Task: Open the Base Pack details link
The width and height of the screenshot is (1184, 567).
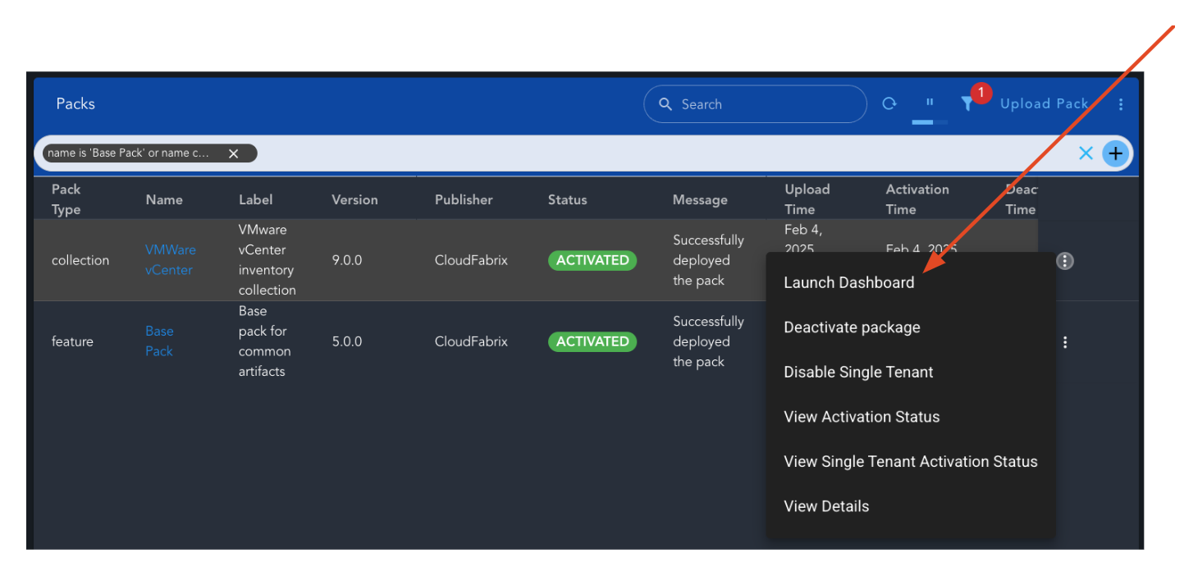Action: (159, 341)
